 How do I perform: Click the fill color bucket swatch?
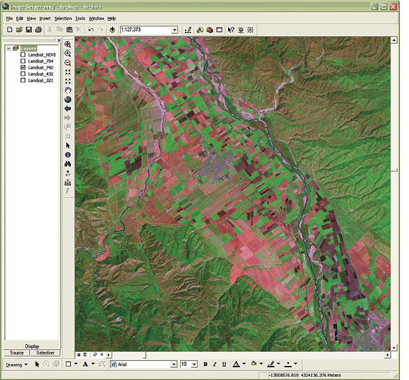point(254,364)
